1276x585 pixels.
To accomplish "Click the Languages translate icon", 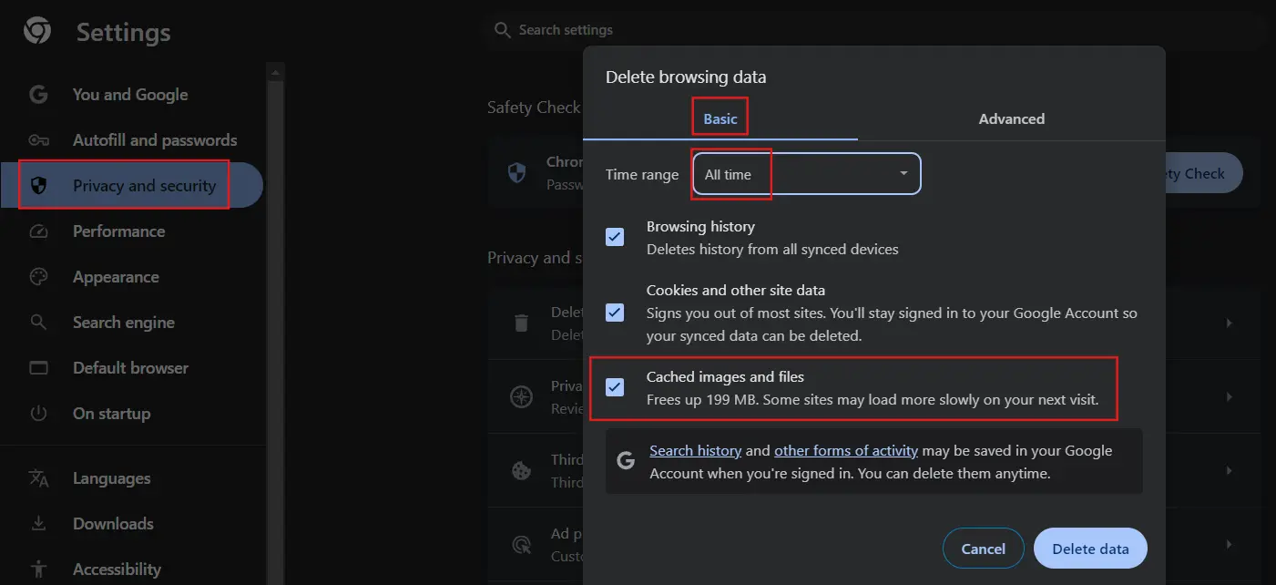I will pyautogui.click(x=38, y=478).
